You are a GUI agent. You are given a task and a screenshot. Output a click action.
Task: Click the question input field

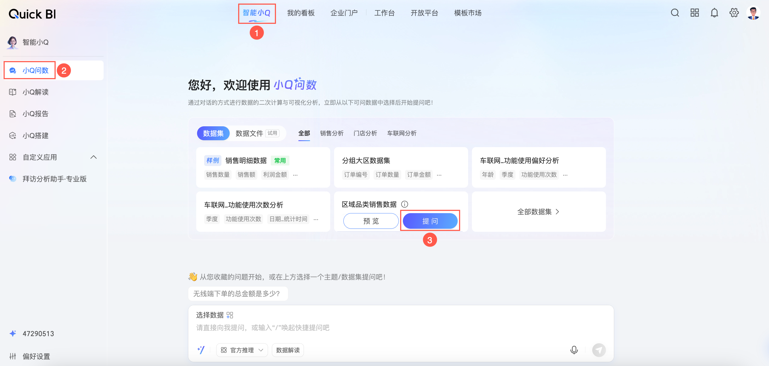[401, 327]
